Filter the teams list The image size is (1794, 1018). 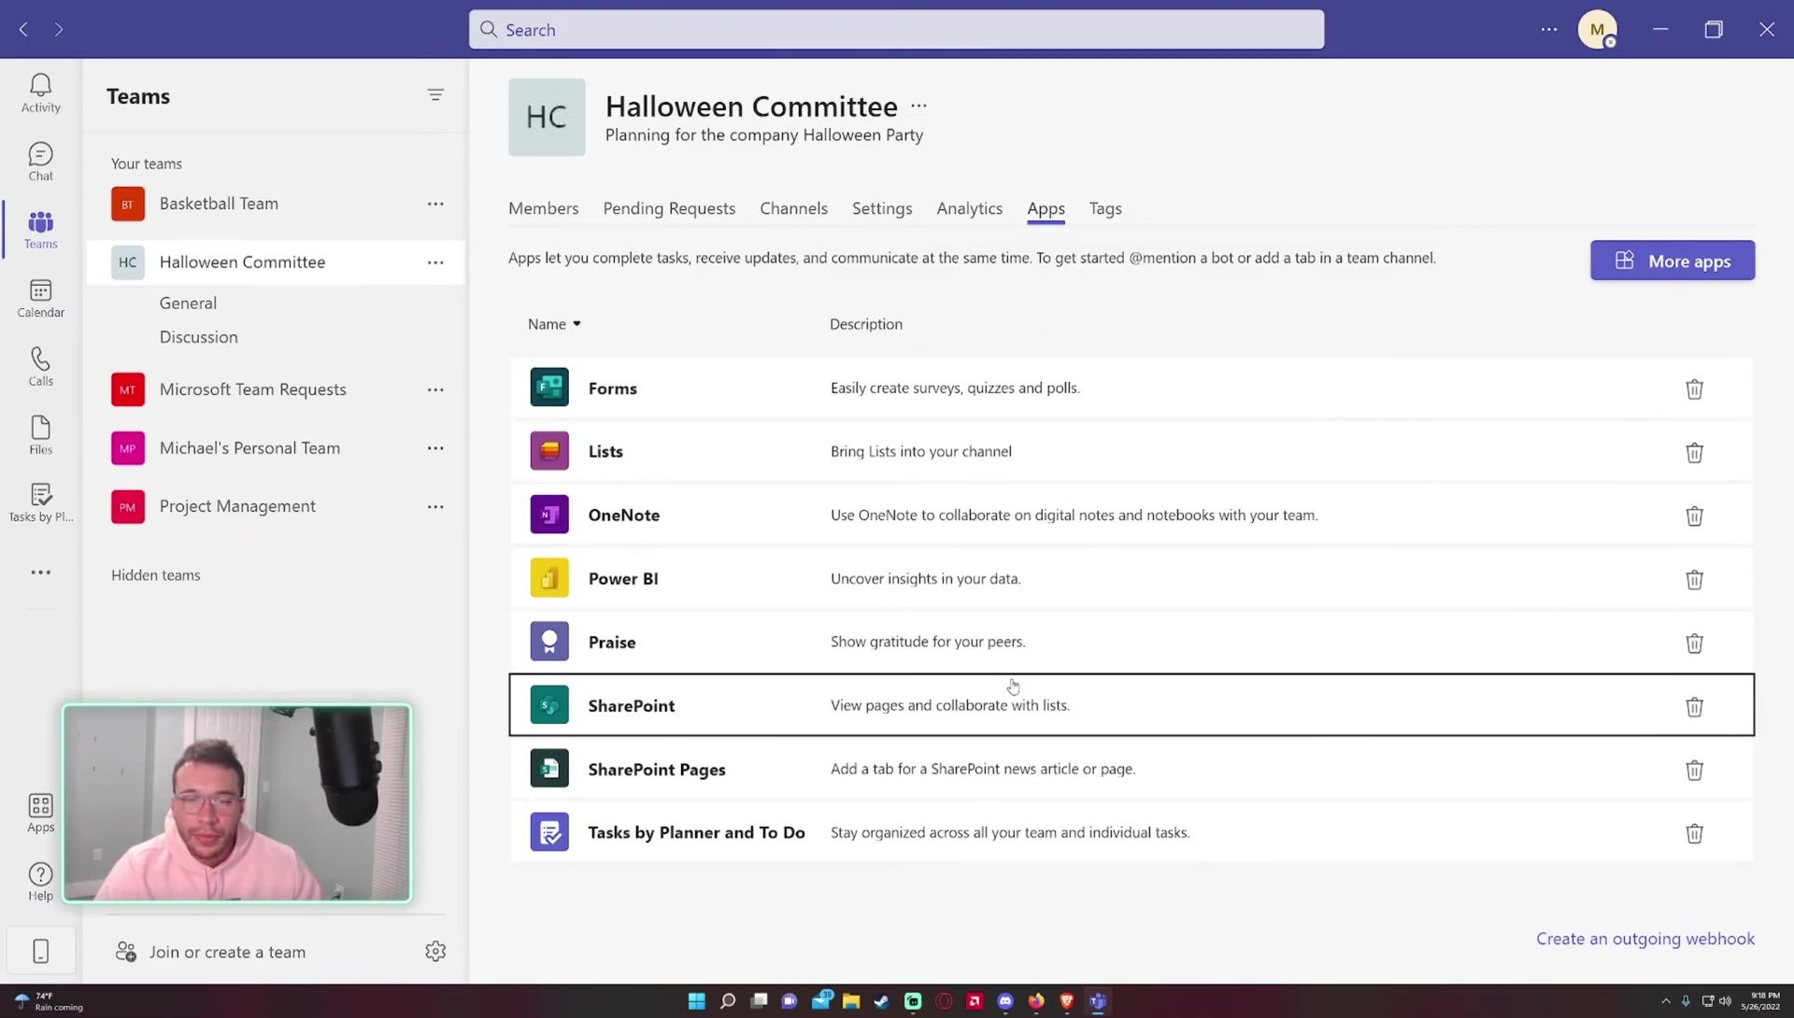(x=435, y=95)
